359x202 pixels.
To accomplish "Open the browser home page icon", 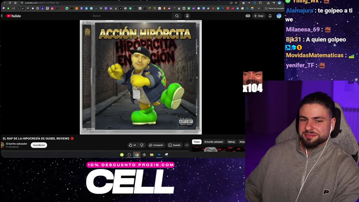I will pos(15,3).
